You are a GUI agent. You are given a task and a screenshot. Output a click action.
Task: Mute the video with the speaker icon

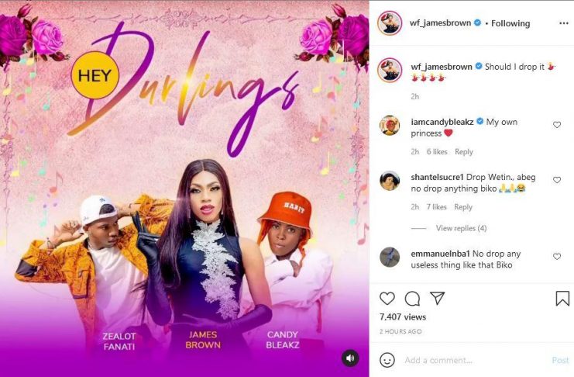(350, 358)
